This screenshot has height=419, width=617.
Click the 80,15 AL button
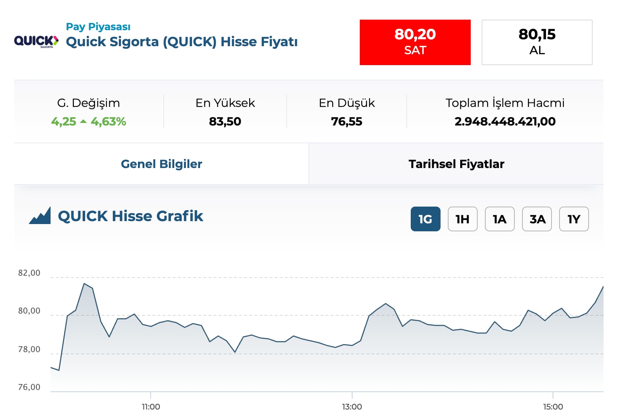point(537,43)
